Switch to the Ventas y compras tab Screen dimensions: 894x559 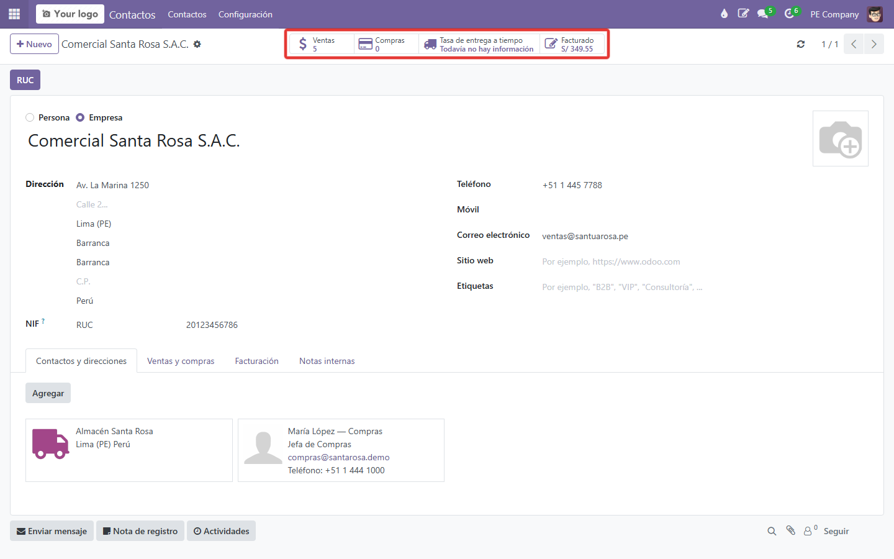[181, 361]
